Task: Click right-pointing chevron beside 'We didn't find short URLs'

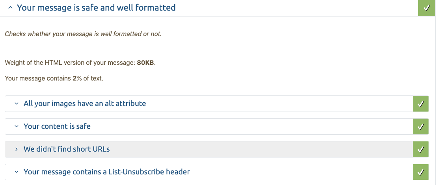Action: (17, 149)
